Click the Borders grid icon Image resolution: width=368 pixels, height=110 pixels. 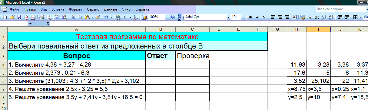(x=356, y=17)
